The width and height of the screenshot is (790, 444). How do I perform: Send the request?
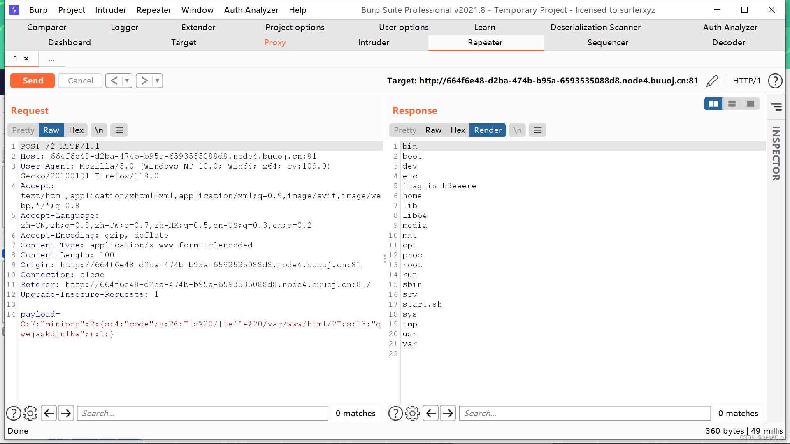point(33,81)
